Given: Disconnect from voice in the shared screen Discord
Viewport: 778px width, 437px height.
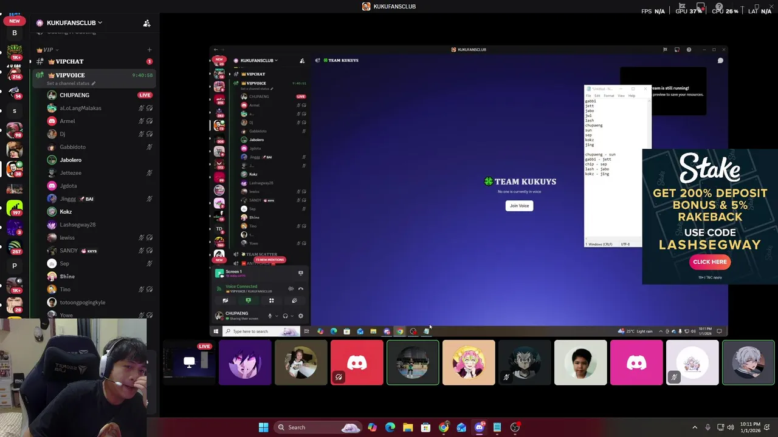Looking at the screenshot, I should coord(300,289).
